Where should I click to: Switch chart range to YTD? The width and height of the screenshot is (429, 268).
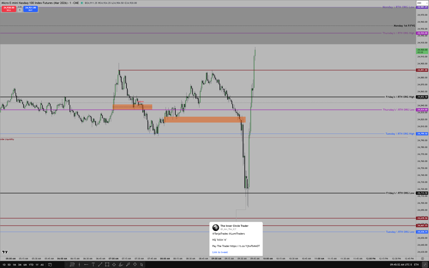[x=30, y=265]
